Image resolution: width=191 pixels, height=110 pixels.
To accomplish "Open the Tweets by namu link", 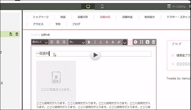I will pyautogui.click(x=178, y=78).
